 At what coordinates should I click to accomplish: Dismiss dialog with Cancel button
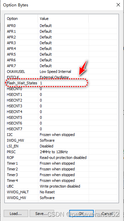point(107,214)
